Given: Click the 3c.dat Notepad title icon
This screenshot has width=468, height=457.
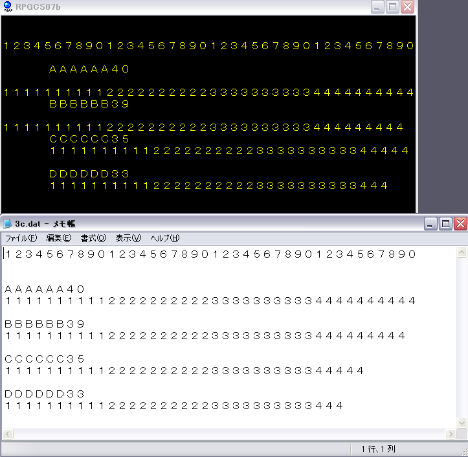Looking at the screenshot, I should click(8, 223).
